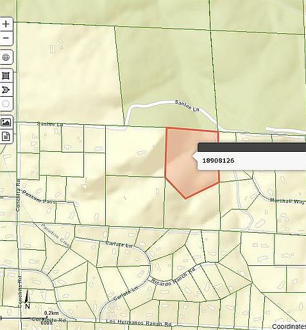
Task: Click the 600ft scale bar label
Action: (x=46, y=323)
